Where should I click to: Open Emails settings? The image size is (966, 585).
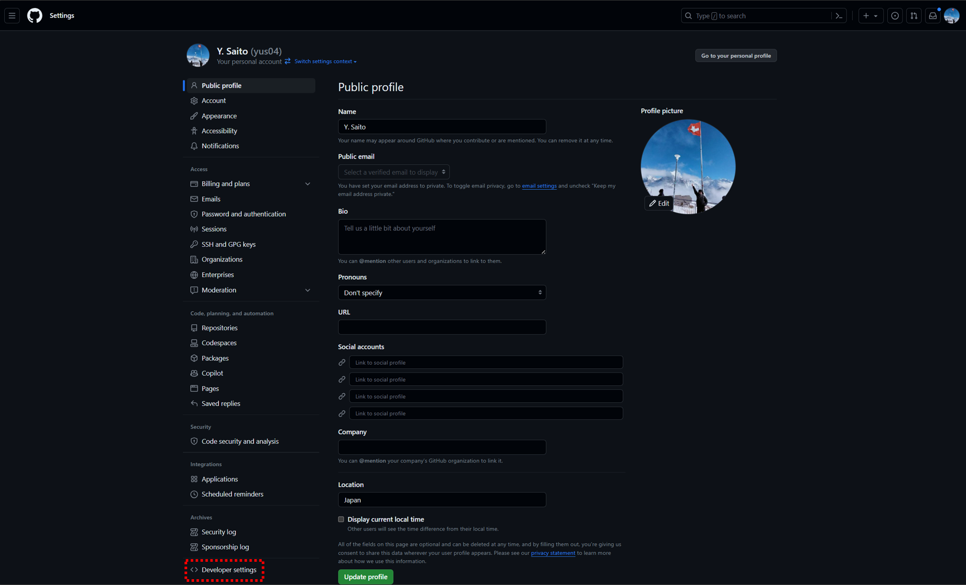(251, 199)
